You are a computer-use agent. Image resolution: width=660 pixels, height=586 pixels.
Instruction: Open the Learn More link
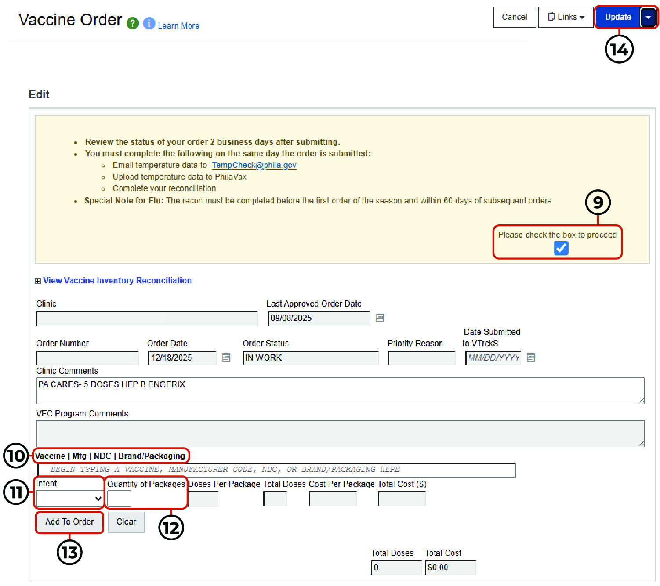click(178, 26)
